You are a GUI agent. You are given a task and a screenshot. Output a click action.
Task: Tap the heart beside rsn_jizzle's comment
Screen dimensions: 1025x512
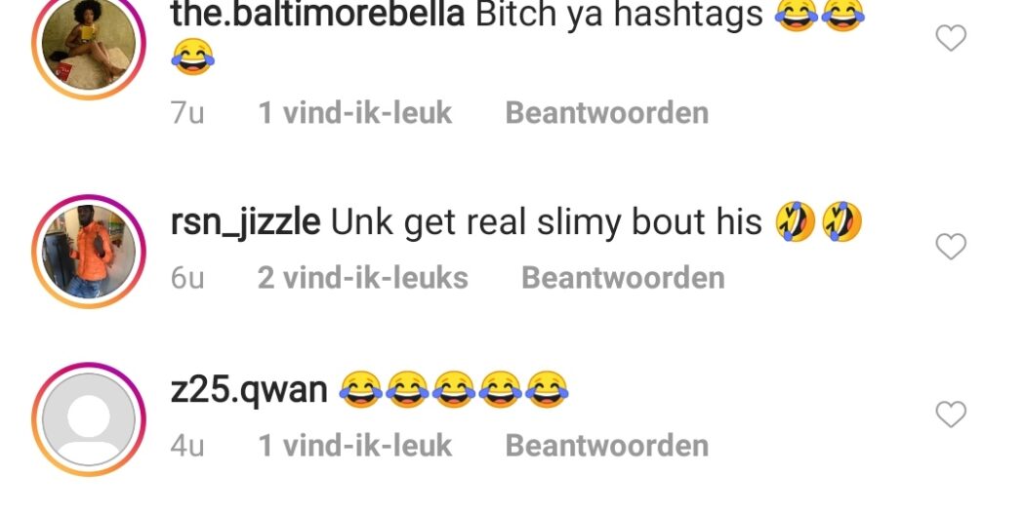coord(951,247)
